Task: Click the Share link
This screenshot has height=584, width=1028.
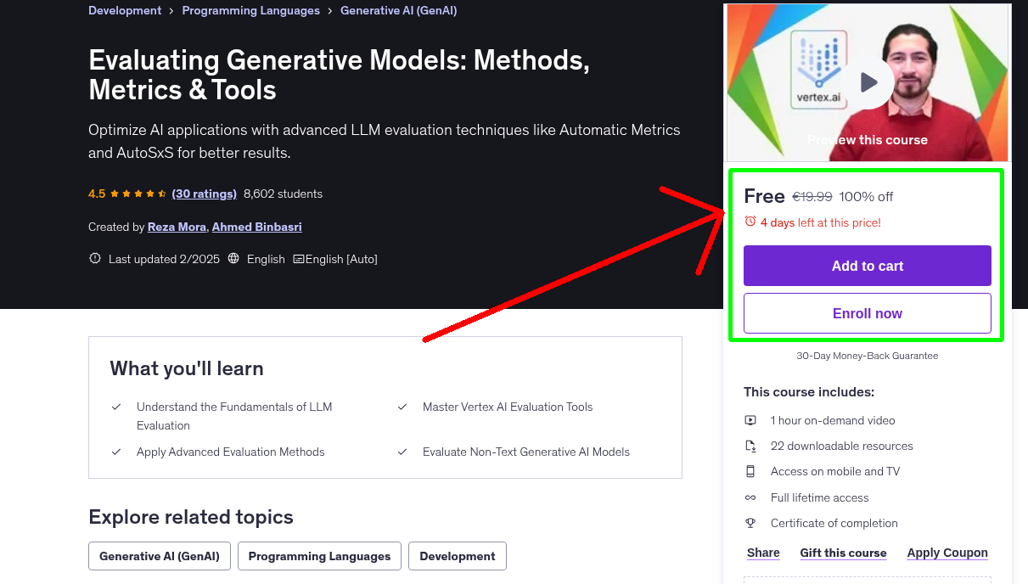Action: click(x=763, y=553)
